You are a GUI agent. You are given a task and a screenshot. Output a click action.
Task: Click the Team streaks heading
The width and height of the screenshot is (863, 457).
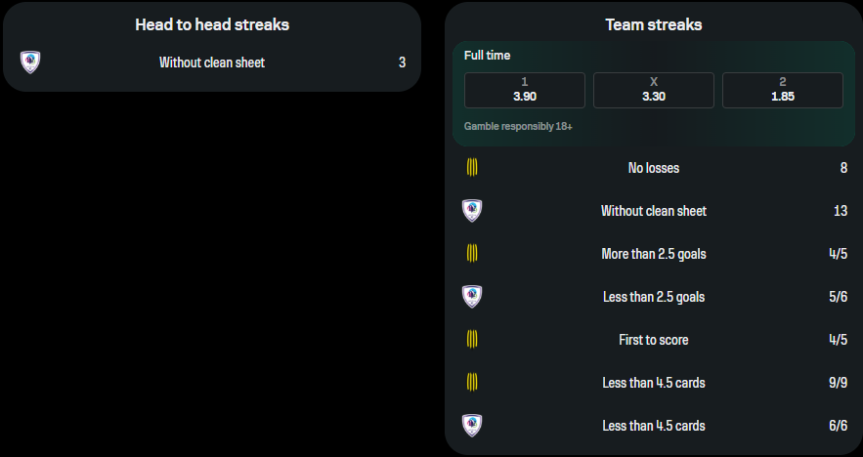[x=654, y=25]
